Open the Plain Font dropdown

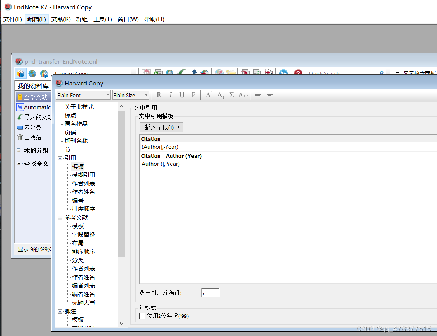coord(83,95)
